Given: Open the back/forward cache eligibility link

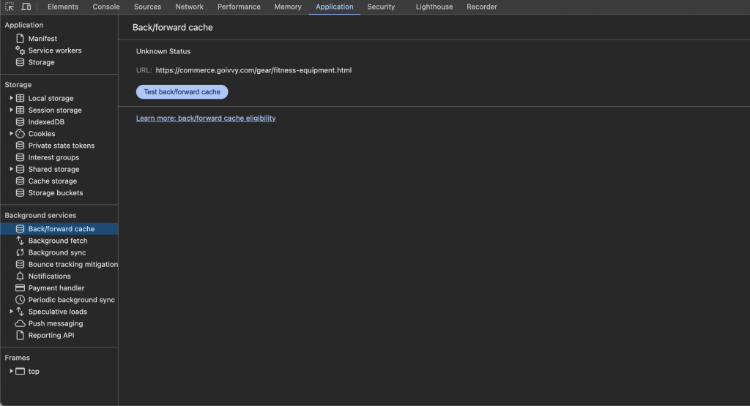Looking at the screenshot, I should tap(206, 118).
